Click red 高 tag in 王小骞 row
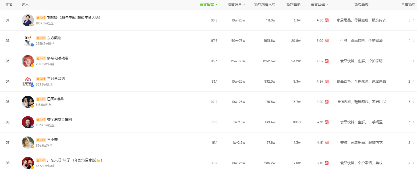Image resolution: width=417 pixels, height=173 pixels. point(327,143)
